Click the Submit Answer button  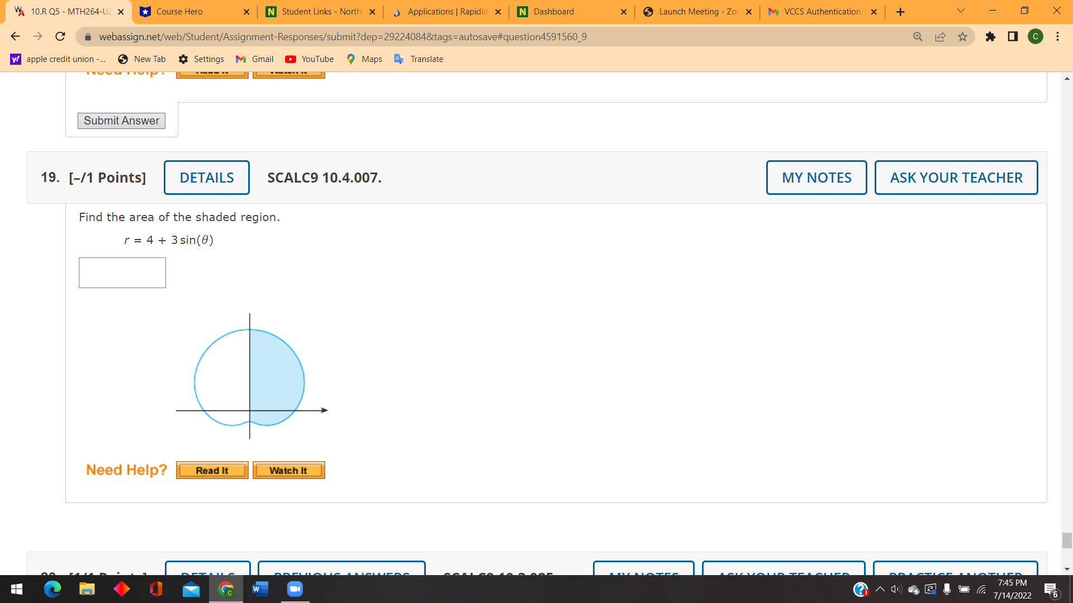coord(121,121)
